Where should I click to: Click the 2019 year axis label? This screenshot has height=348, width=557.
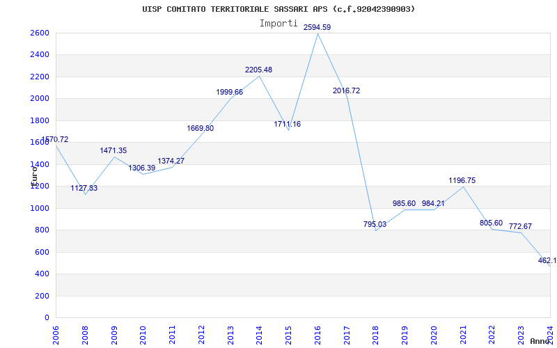(405, 335)
